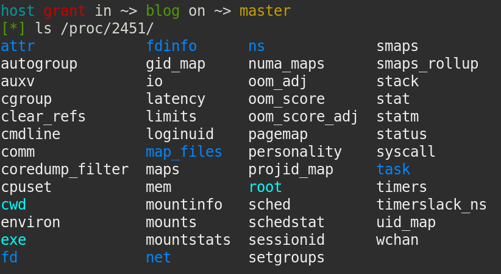Select the 'net' directory entry

[158, 258]
